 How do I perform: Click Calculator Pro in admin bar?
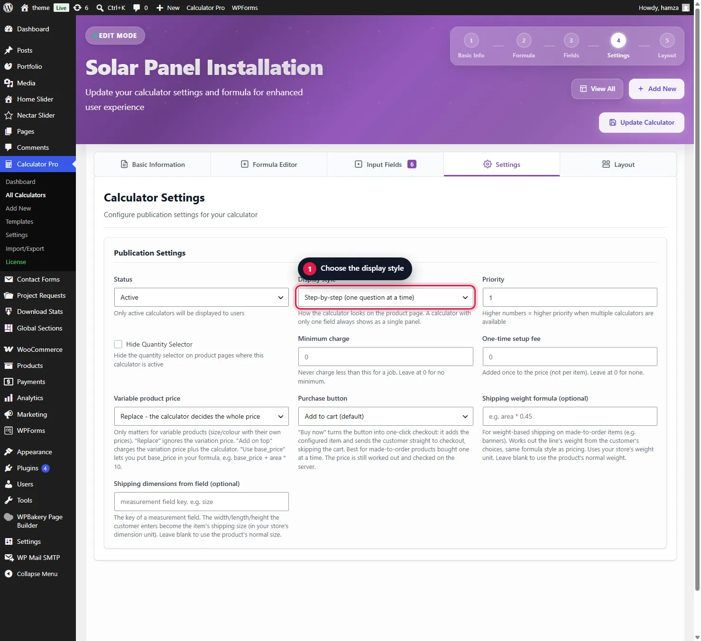(205, 8)
